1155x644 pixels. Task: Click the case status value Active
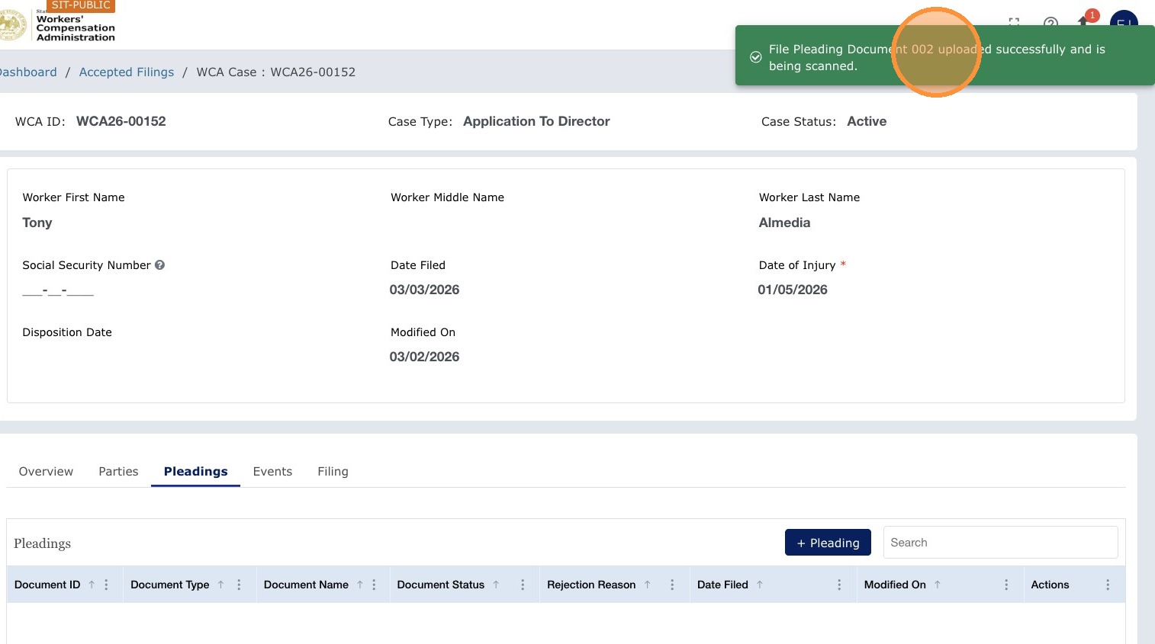(867, 121)
